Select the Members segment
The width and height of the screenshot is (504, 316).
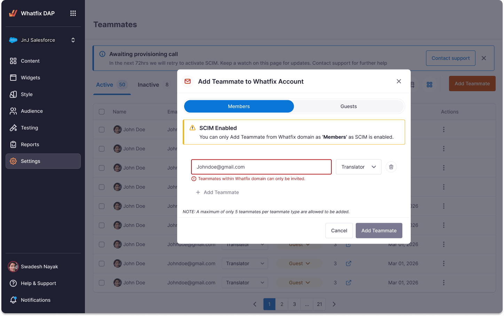tap(239, 106)
